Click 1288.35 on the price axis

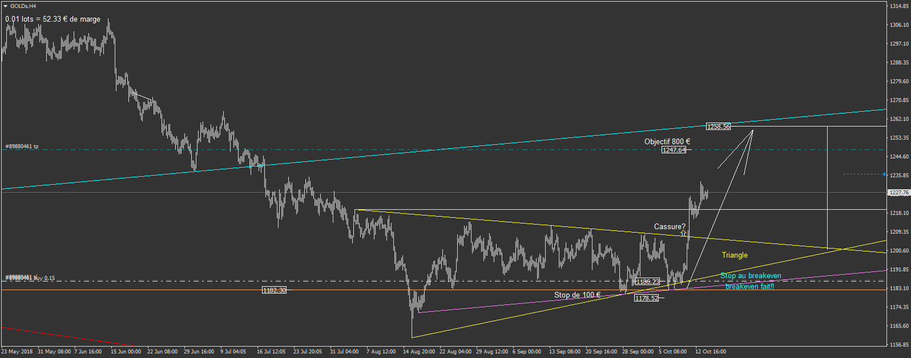coord(899,63)
